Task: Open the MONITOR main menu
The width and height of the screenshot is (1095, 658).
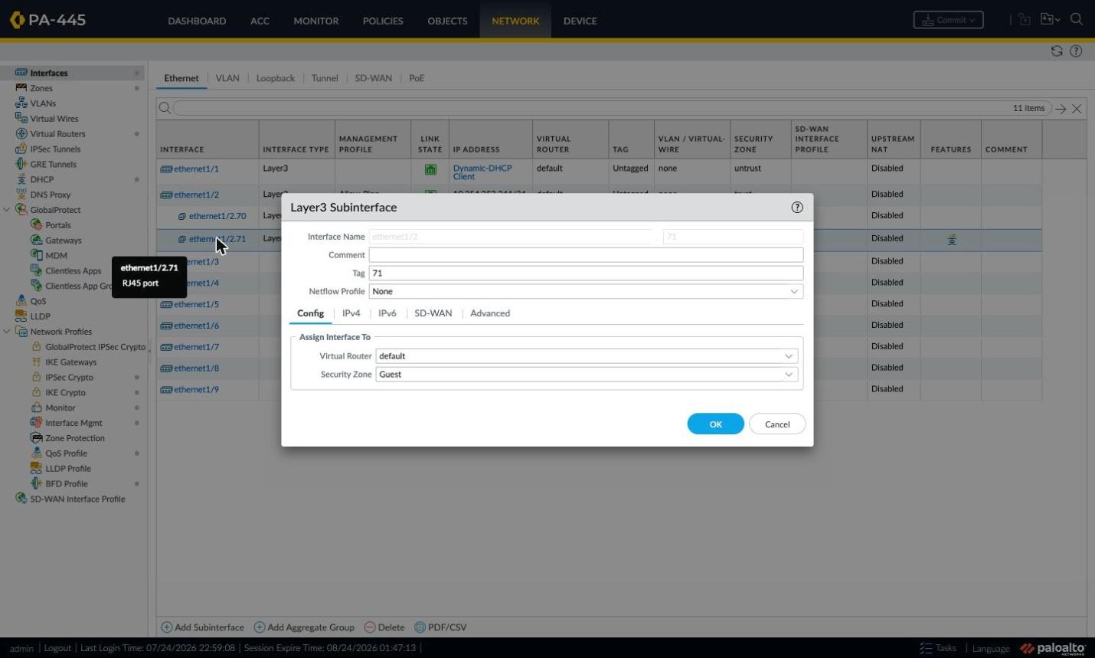Action: tap(316, 21)
